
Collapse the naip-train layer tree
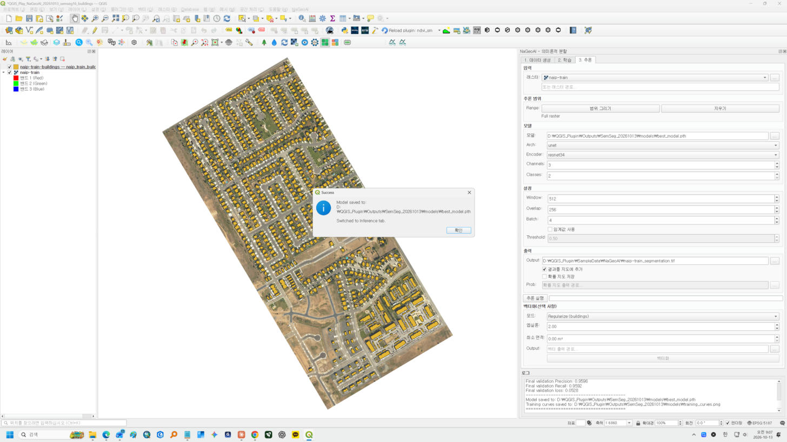click(4, 72)
